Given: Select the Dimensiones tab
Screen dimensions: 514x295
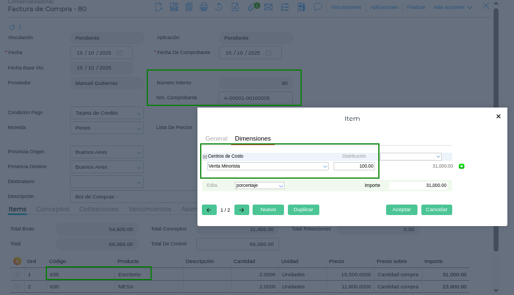Looking at the screenshot, I should pos(253,138).
